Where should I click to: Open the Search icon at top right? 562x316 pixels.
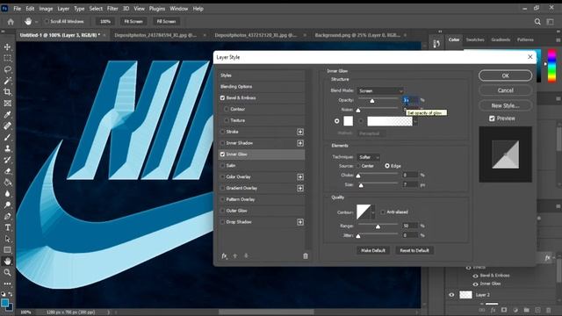click(x=537, y=22)
